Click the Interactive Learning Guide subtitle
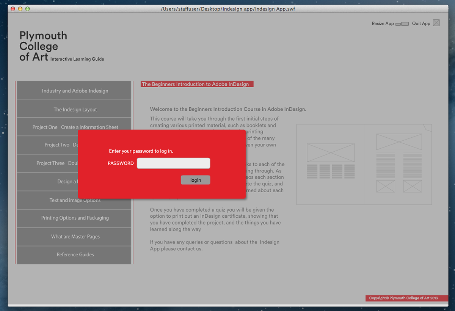Viewport: 455px width, 311px height. pyautogui.click(x=77, y=59)
